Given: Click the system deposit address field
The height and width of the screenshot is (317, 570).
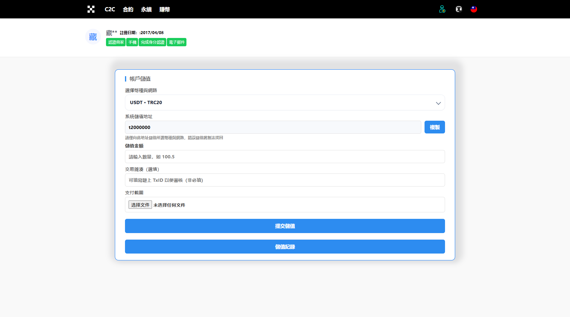Looking at the screenshot, I should [x=273, y=127].
